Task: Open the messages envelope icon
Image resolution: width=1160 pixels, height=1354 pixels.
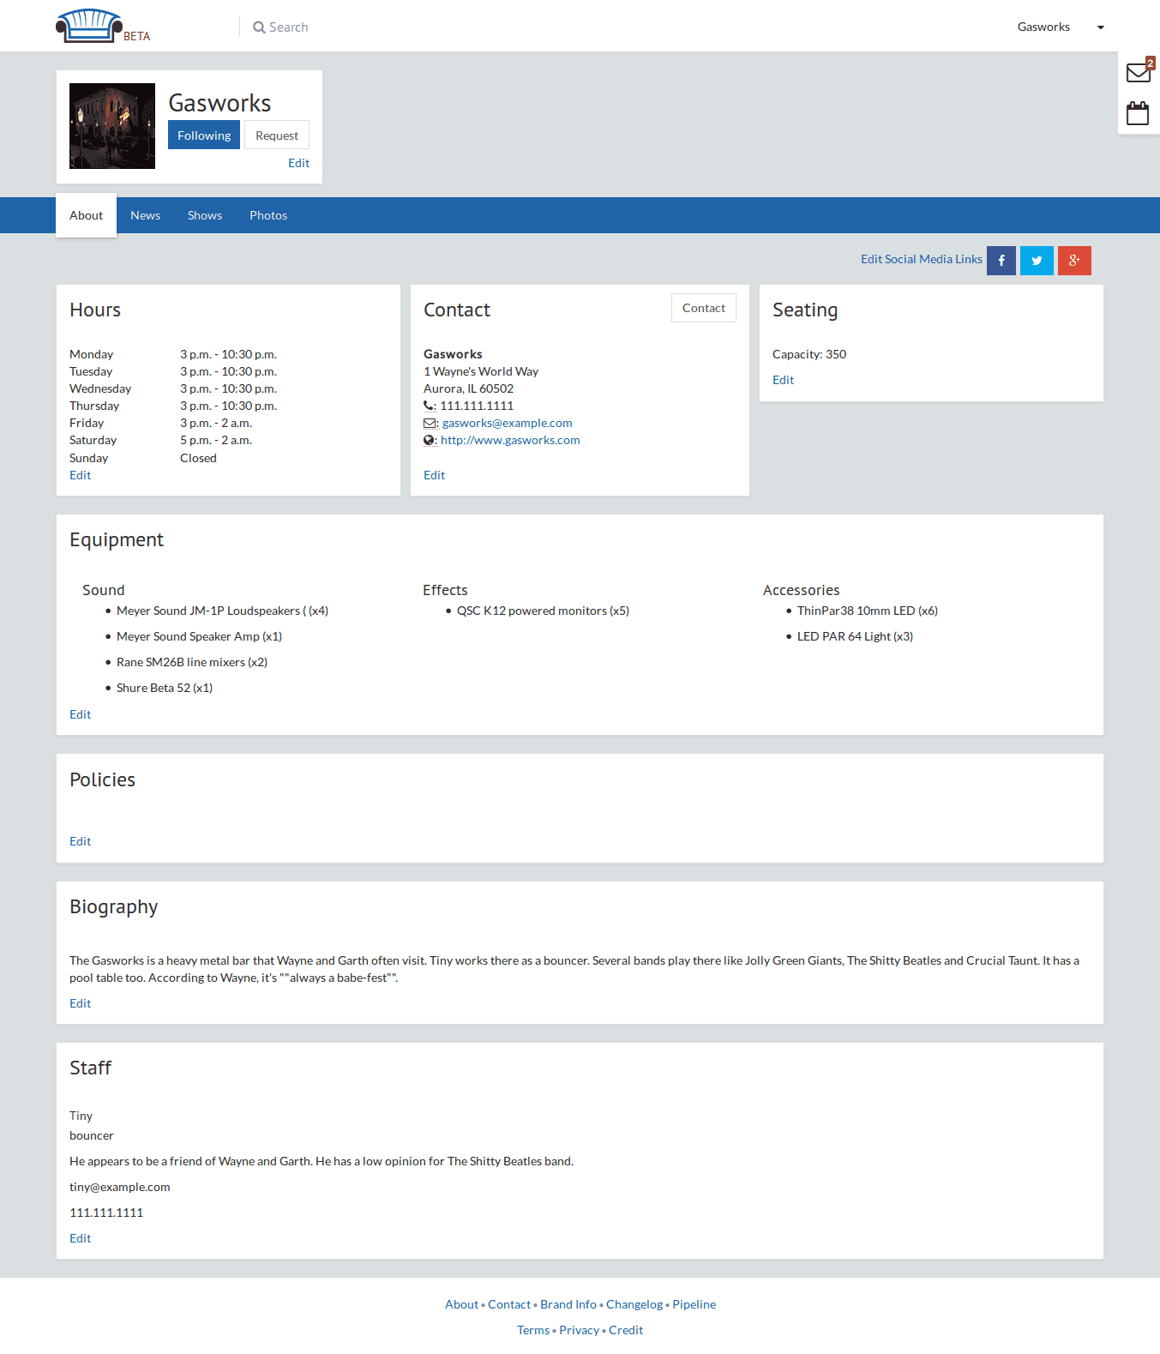Action: (1139, 72)
